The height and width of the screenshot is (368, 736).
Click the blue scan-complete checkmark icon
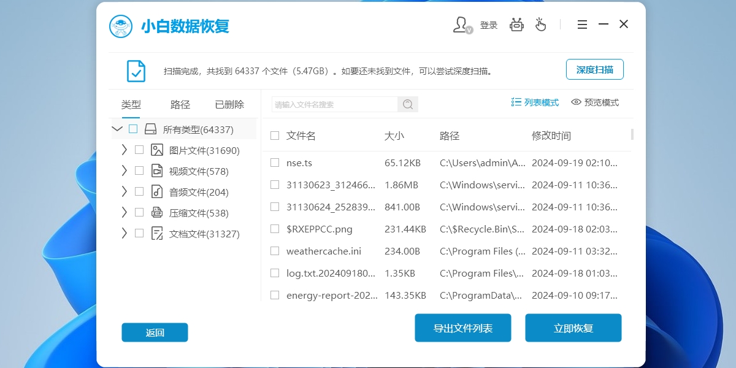click(x=136, y=70)
